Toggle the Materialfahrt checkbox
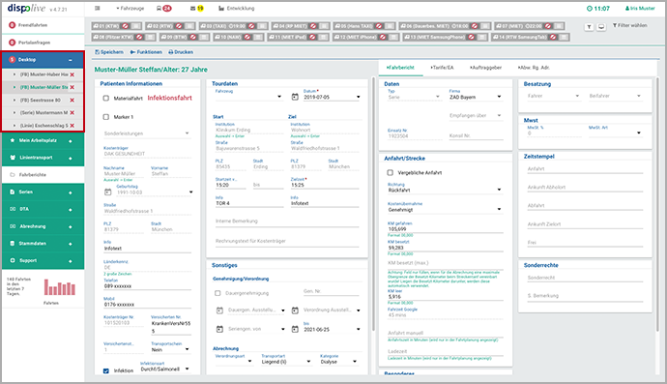667x384 pixels. 106,99
